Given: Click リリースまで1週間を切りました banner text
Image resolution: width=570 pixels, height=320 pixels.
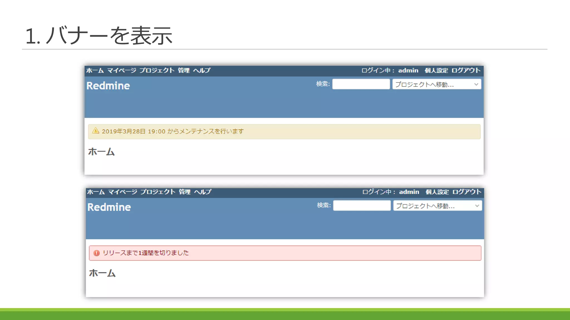Looking at the screenshot, I should (146, 253).
